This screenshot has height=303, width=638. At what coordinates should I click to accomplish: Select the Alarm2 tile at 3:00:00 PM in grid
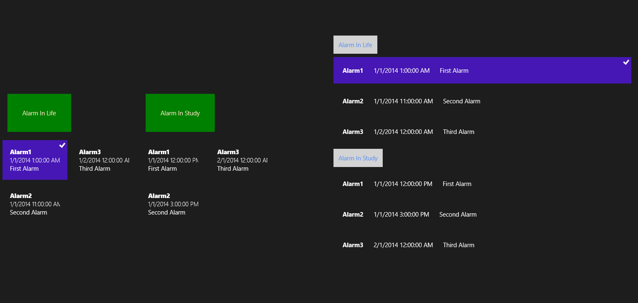(x=173, y=204)
